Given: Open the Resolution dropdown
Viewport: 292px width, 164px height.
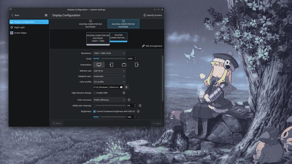Looking at the screenshot, I should [109, 53].
